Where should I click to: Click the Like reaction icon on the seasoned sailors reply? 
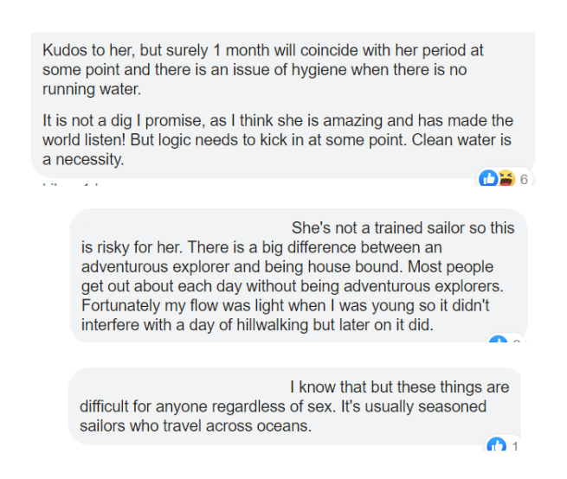[496, 445]
